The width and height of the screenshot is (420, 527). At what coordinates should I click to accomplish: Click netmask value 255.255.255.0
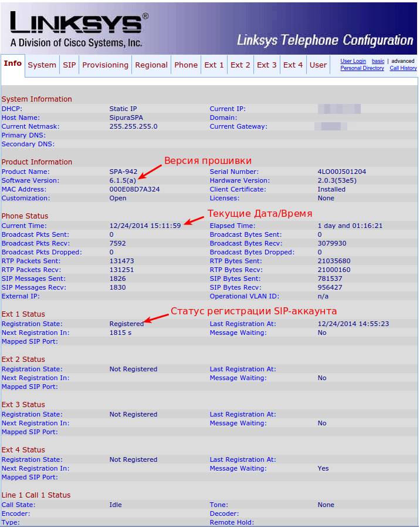[134, 126]
